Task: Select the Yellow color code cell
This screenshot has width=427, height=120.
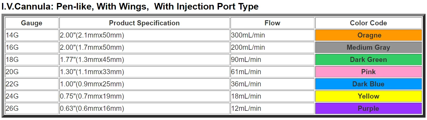Action: tap(368, 96)
